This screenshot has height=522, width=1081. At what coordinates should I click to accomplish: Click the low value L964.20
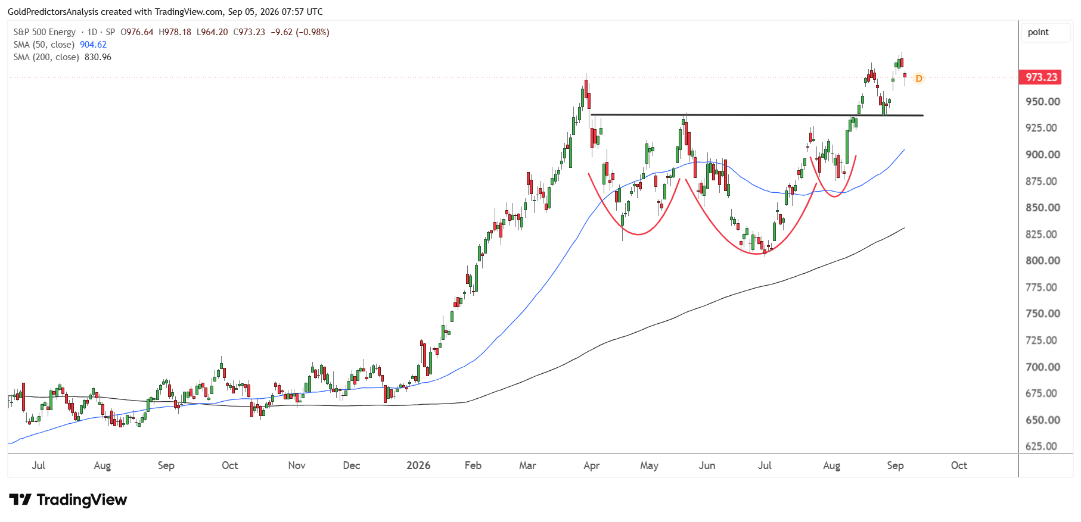click(x=212, y=32)
